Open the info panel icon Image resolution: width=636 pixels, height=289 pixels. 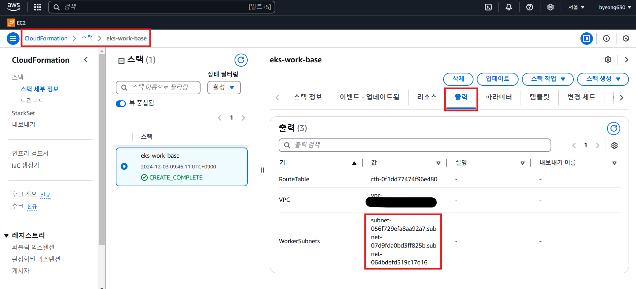606,38
